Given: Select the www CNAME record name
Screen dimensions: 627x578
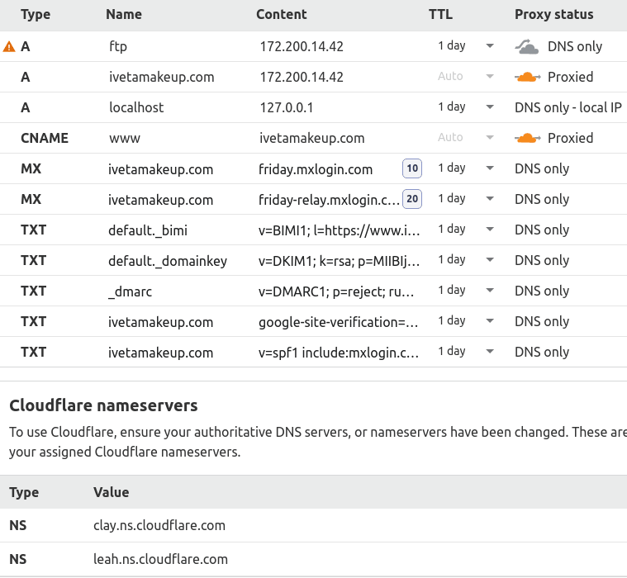Looking at the screenshot, I should click(125, 138).
